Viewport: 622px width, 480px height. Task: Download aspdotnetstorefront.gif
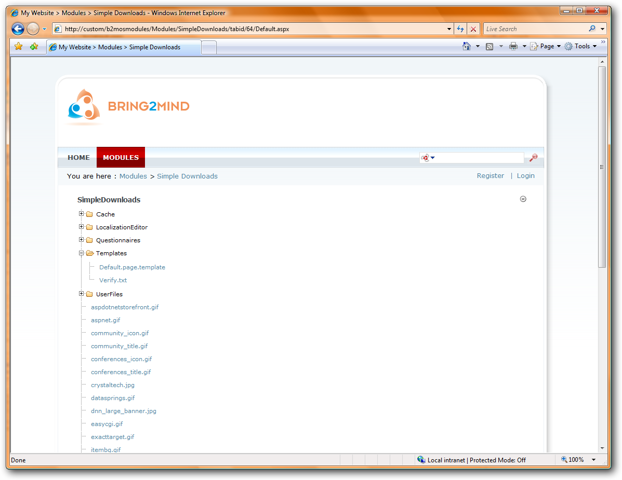tap(125, 307)
